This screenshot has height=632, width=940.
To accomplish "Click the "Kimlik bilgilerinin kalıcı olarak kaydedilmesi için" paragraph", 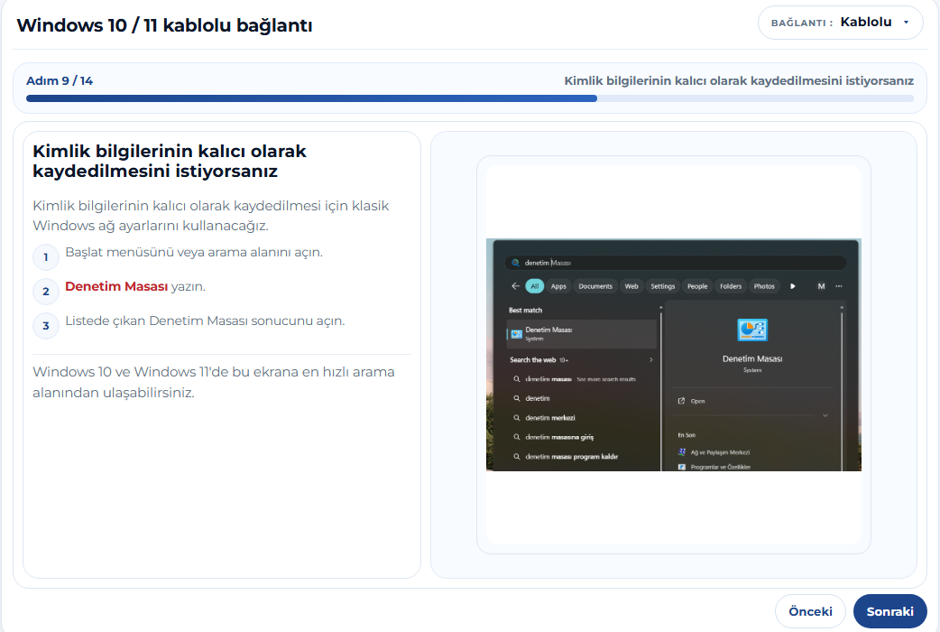I will (211, 216).
